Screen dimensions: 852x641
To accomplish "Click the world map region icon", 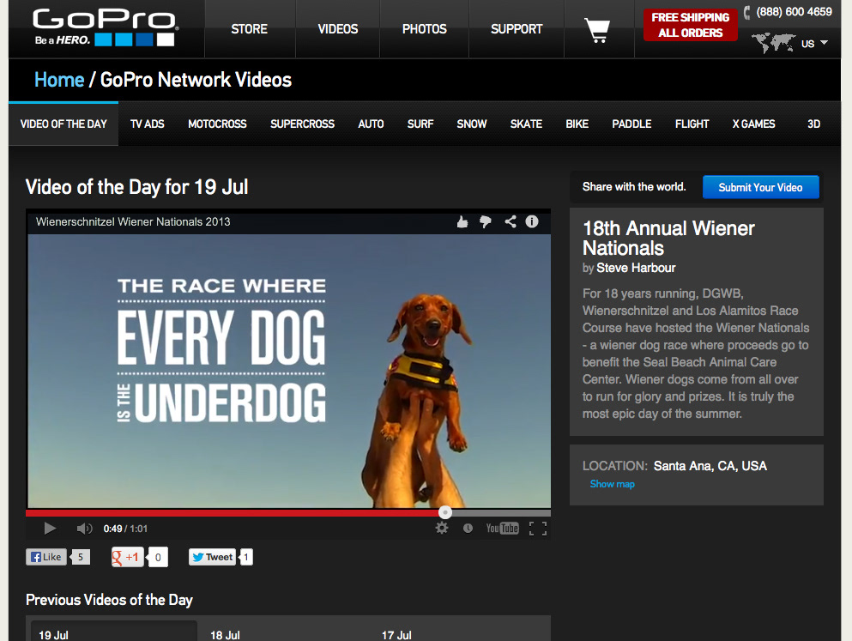I will click(773, 43).
